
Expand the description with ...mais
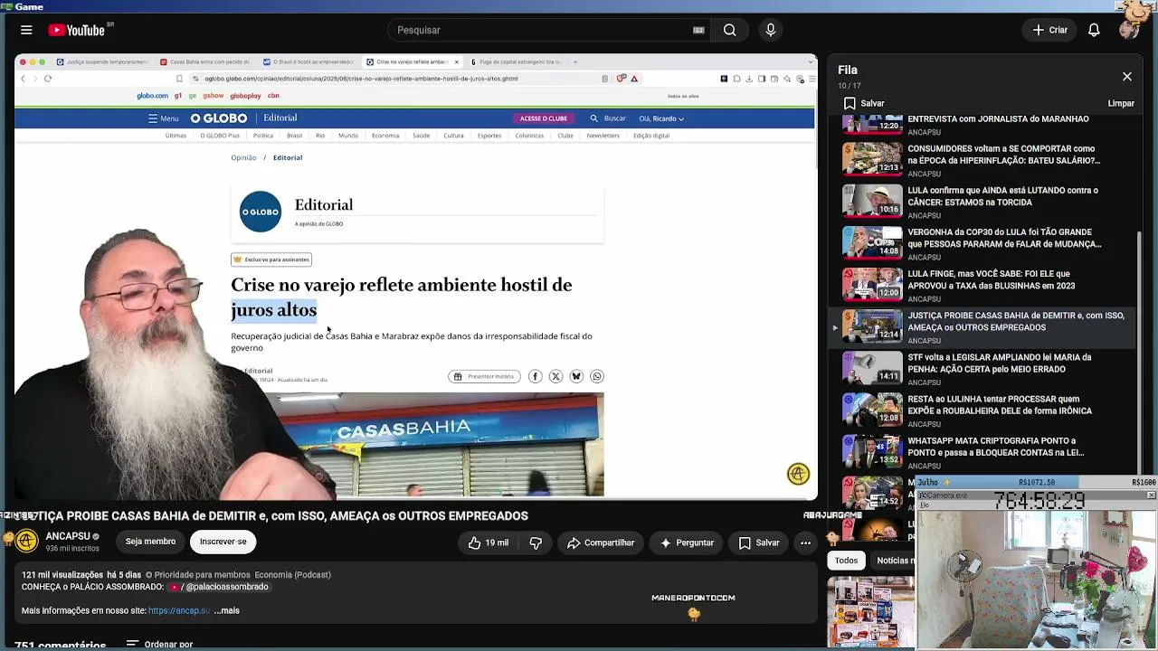click(227, 610)
